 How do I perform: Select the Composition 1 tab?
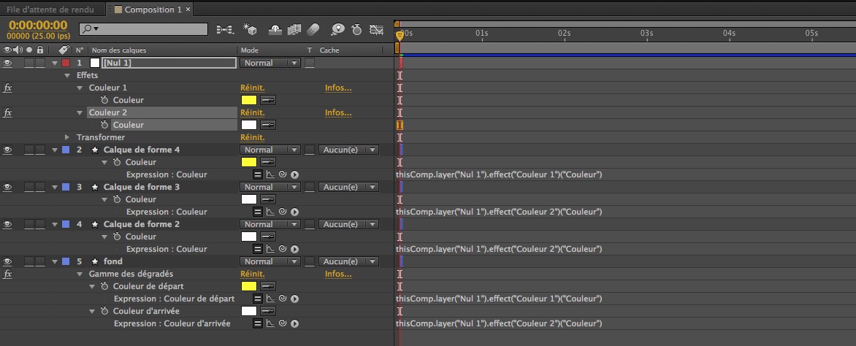point(152,9)
